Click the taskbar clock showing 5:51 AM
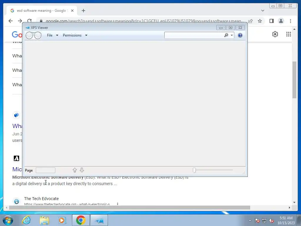 (286, 220)
